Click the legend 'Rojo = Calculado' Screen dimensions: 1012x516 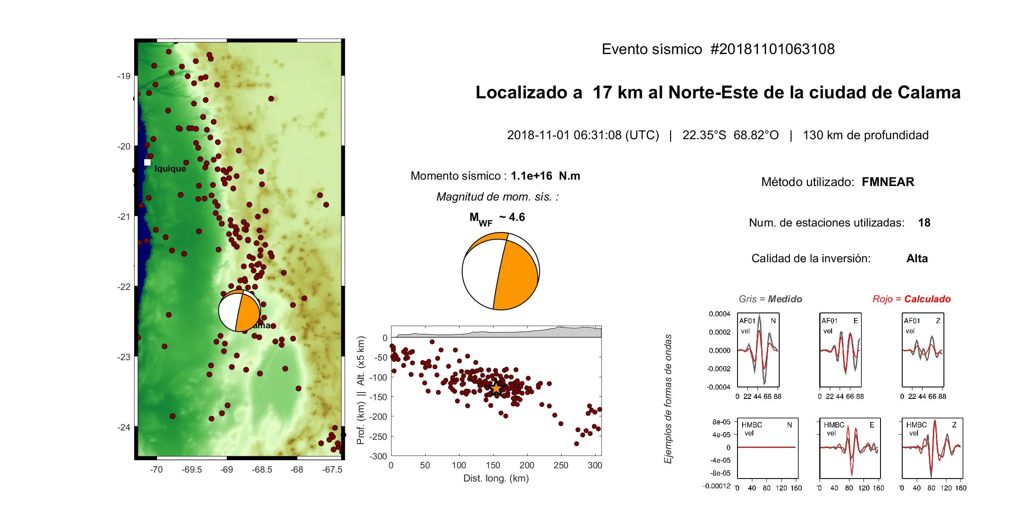911,299
